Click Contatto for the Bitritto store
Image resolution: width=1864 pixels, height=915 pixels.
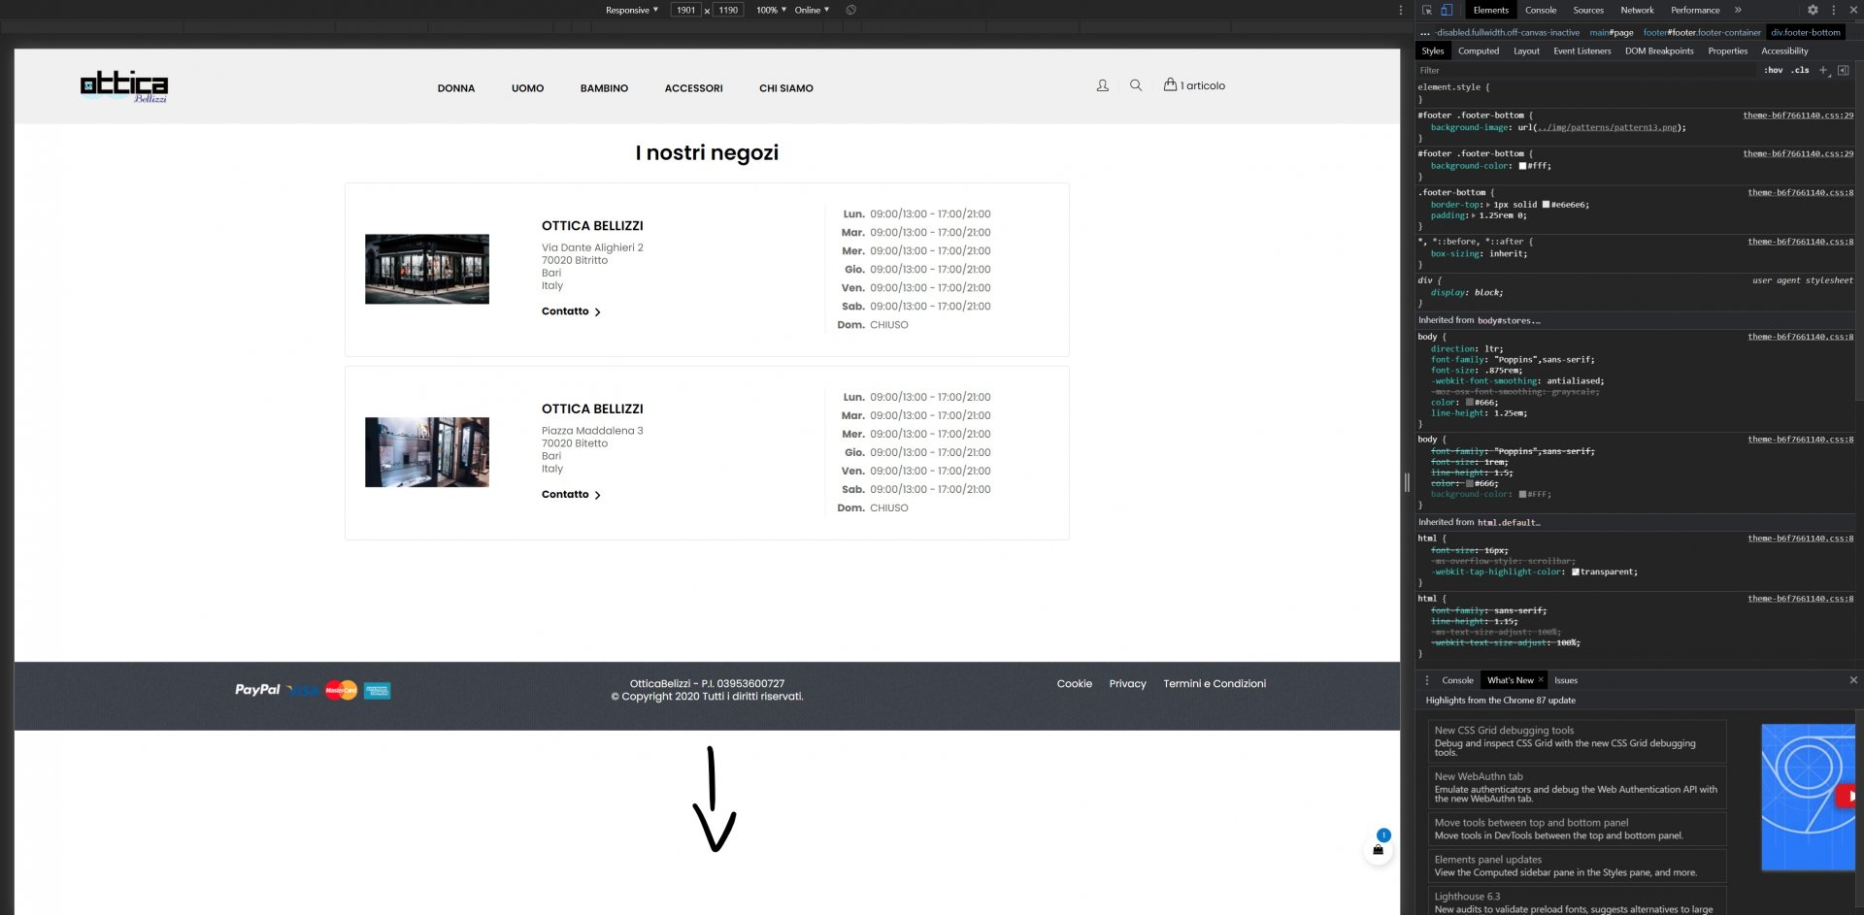[571, 311]
